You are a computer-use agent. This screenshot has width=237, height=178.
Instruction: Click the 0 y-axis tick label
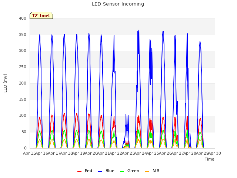point(25,148)
